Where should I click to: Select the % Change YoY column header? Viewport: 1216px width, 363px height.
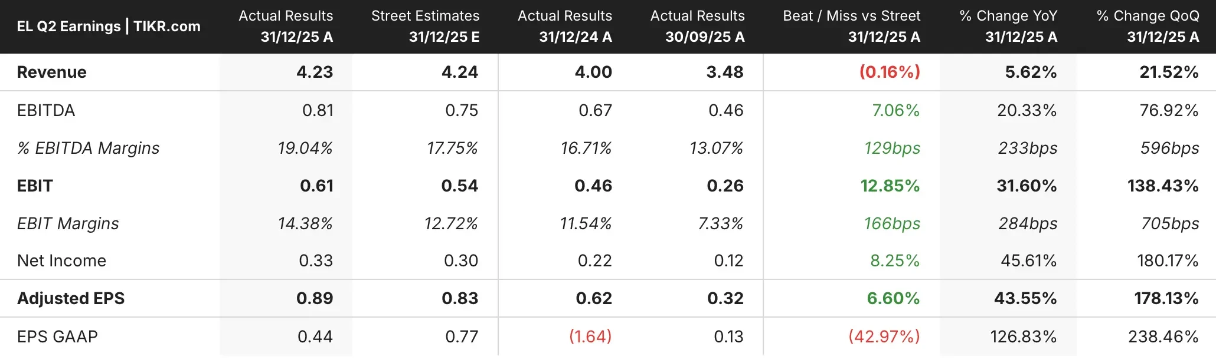(1008, 27)
